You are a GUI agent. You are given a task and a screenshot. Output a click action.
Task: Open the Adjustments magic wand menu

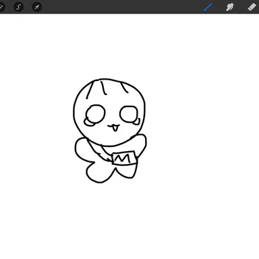[x=1, y=7]
